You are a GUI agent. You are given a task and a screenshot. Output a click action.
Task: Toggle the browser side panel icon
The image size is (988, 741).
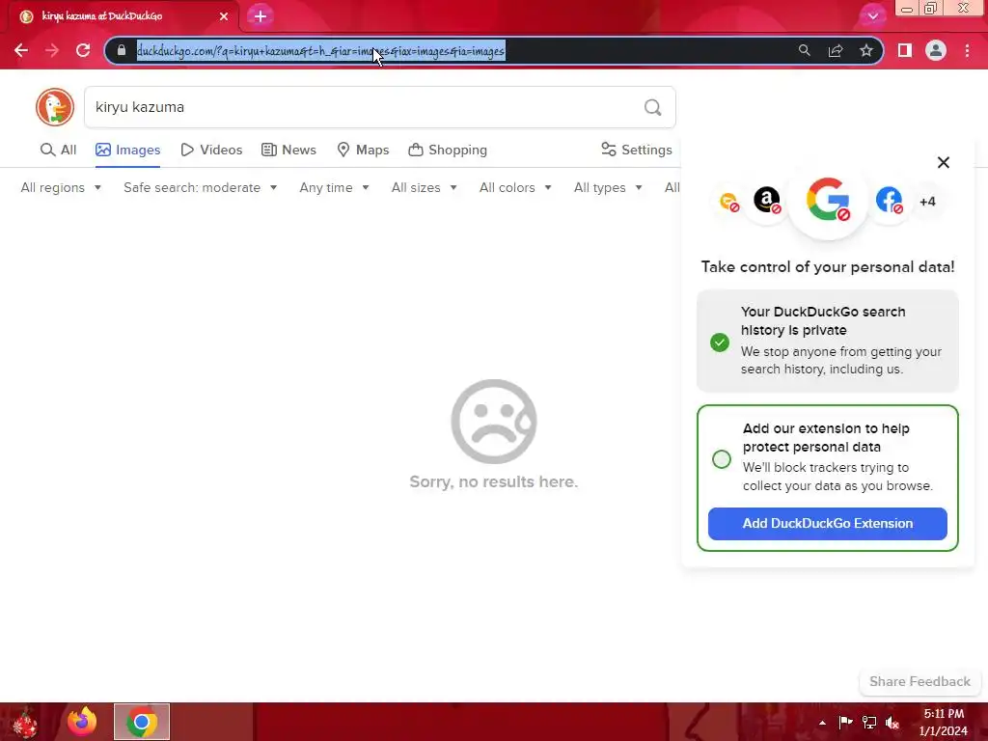click(905, 50)
